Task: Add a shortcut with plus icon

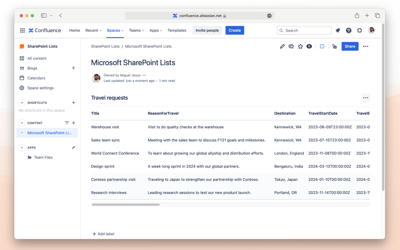Action: [74, 103]
